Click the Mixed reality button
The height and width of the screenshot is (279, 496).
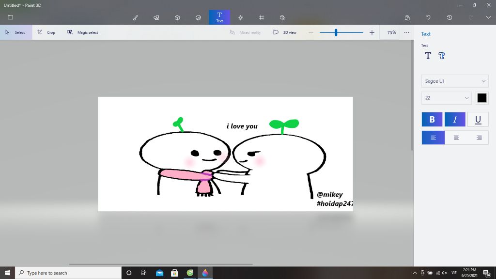[245, 32]
